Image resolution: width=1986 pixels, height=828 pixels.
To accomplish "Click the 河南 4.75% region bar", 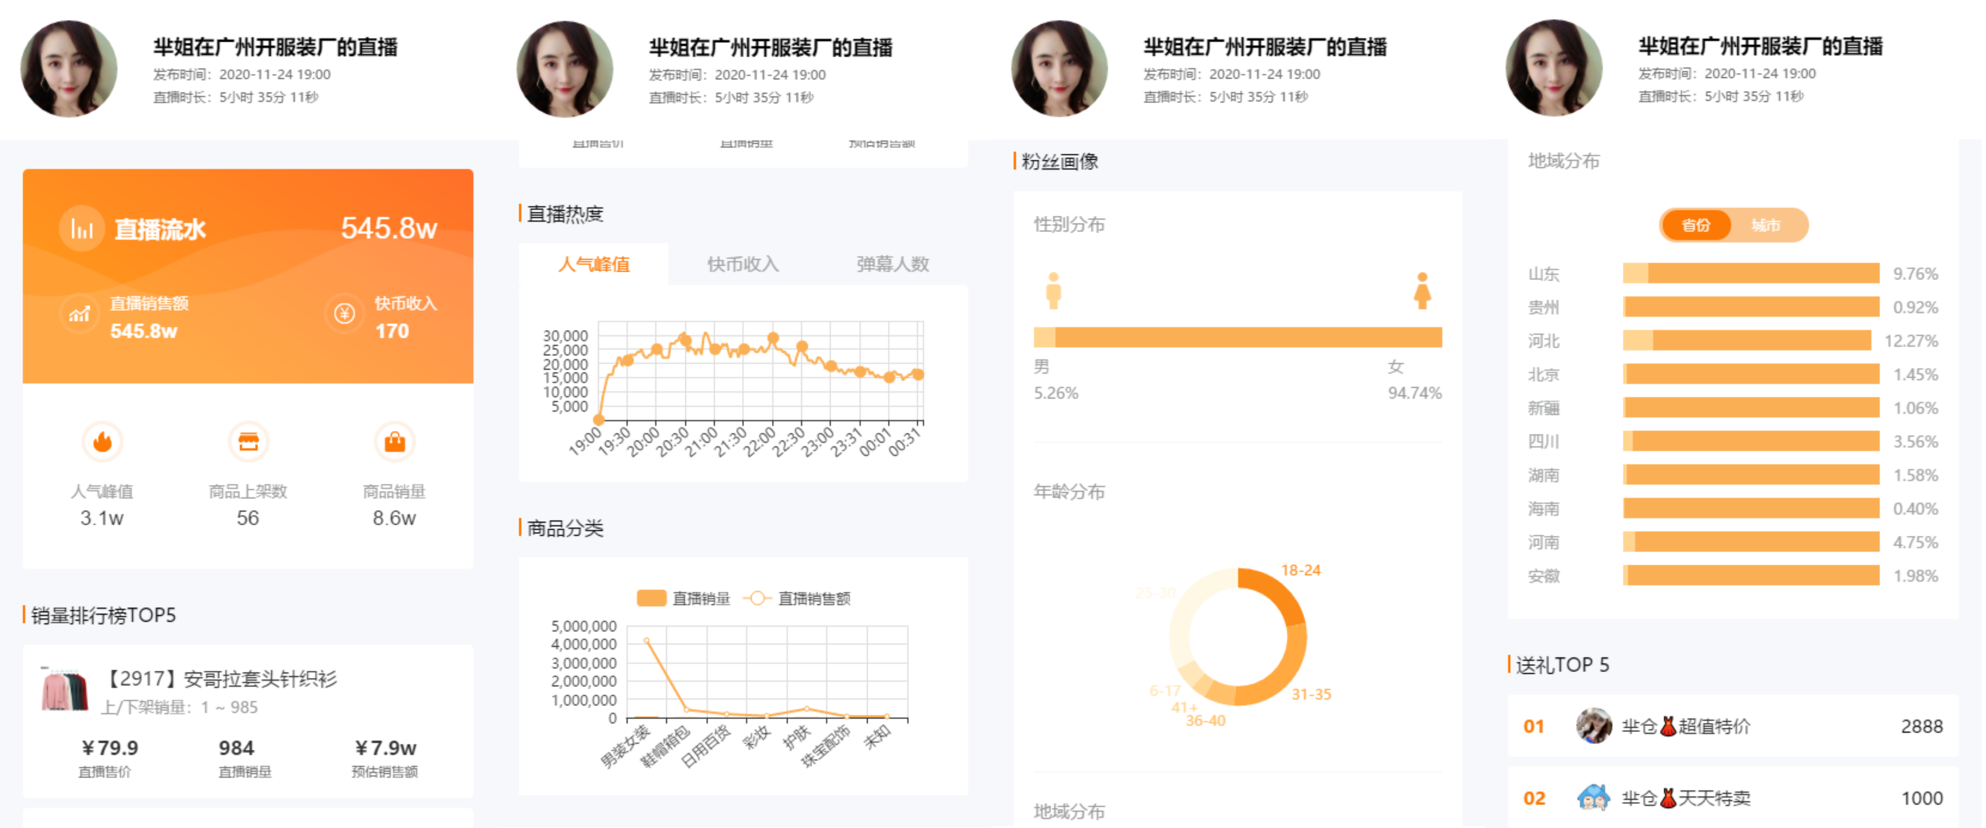I will click(1751, 542).
